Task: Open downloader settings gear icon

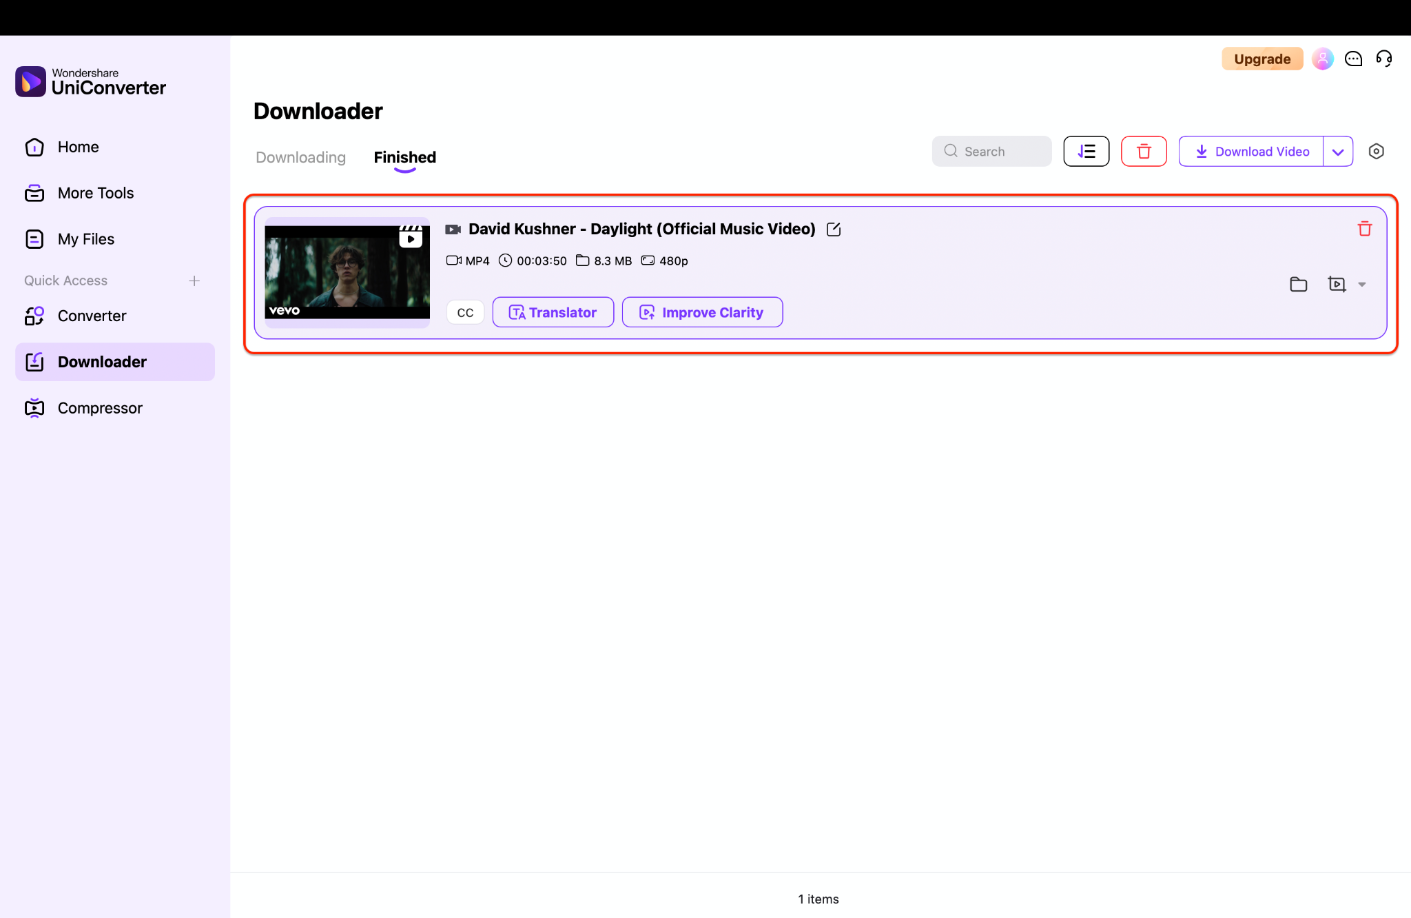Action: point(1376,151)
